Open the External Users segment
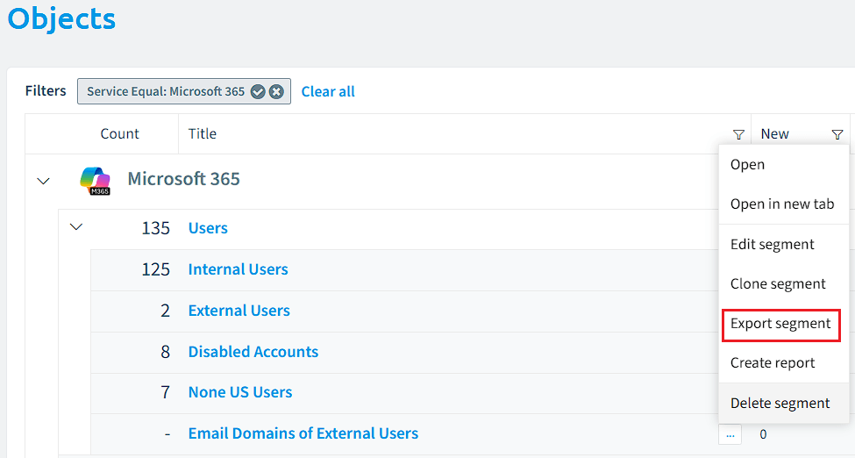 click(239, 311)
